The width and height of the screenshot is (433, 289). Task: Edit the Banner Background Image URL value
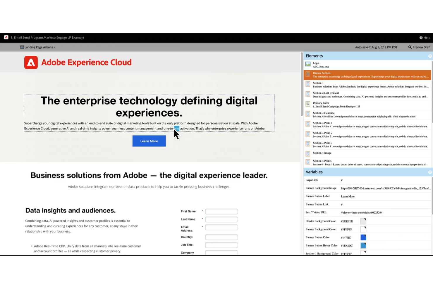pyautogui.click(x=385, y=188)
